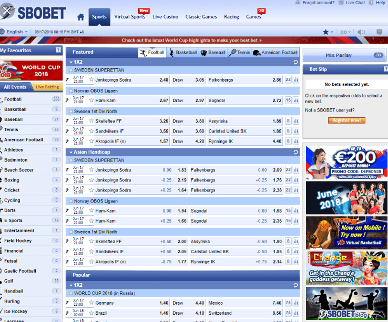
Task: Favourite the Skelleftea FF 1X2 match star
Action: coord(91,120)
